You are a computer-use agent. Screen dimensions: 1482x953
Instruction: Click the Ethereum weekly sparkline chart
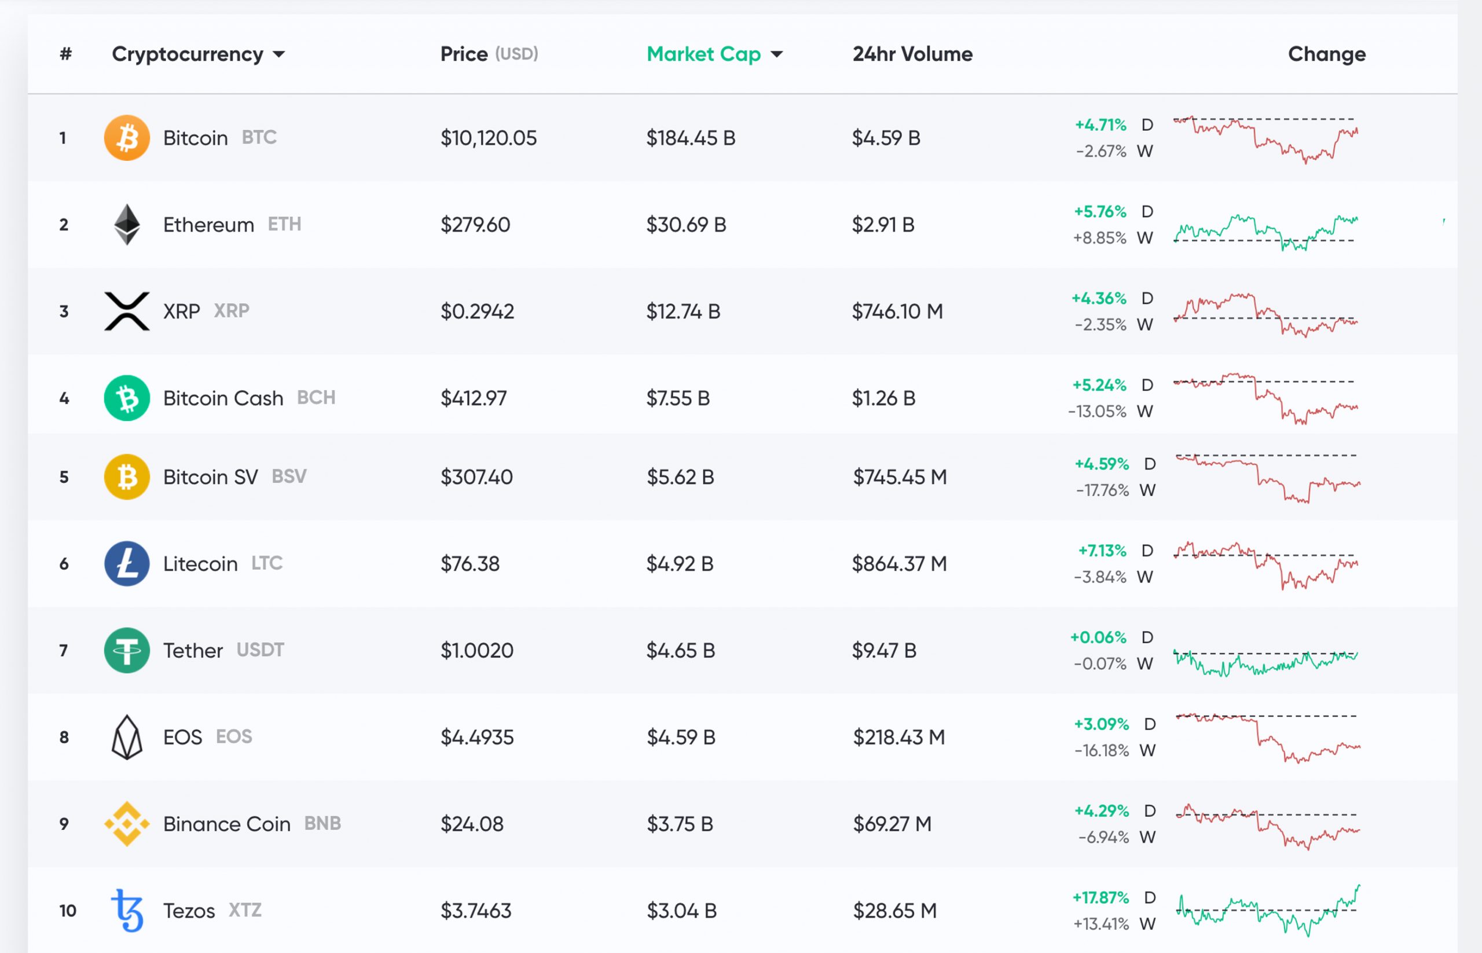point(1265,232)
